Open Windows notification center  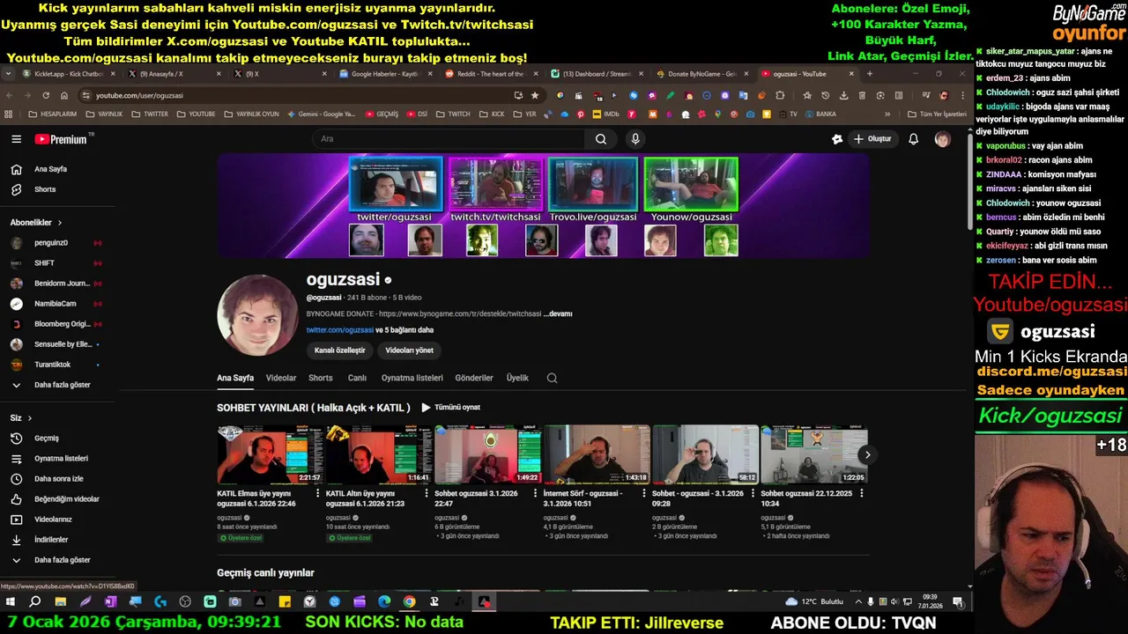[958, 602]
